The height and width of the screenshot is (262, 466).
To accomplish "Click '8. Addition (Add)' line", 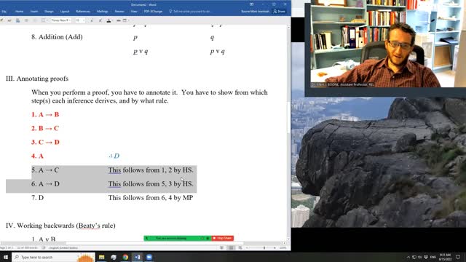I will click(x=57, y=37).
